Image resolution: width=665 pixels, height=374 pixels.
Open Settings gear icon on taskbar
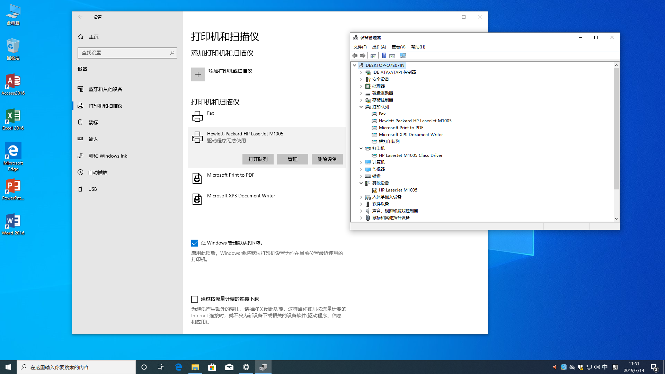click(246, 367)
